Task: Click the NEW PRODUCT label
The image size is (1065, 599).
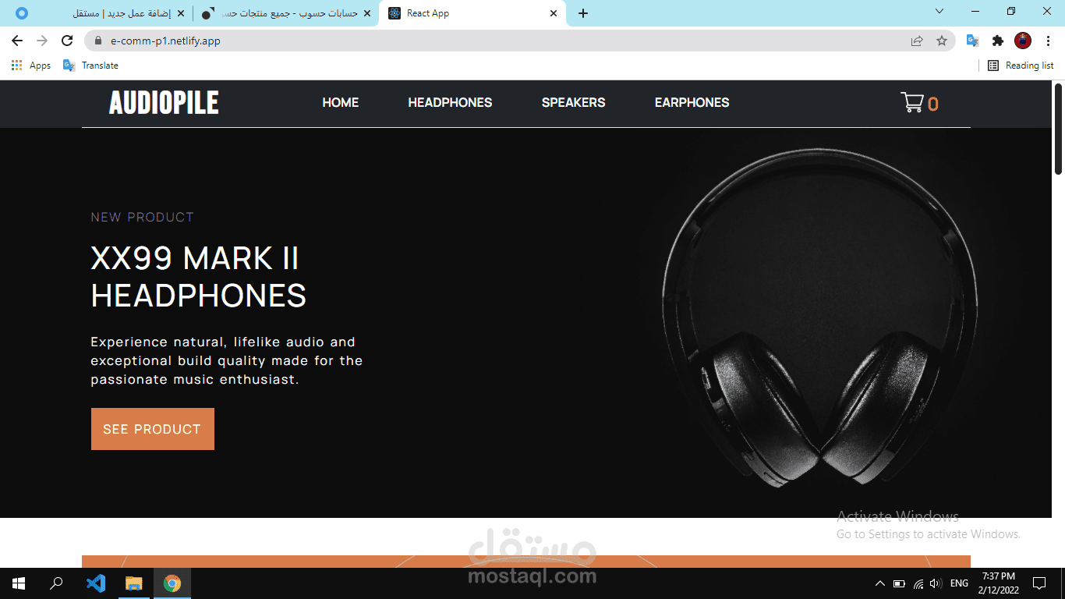Action: 142,218
